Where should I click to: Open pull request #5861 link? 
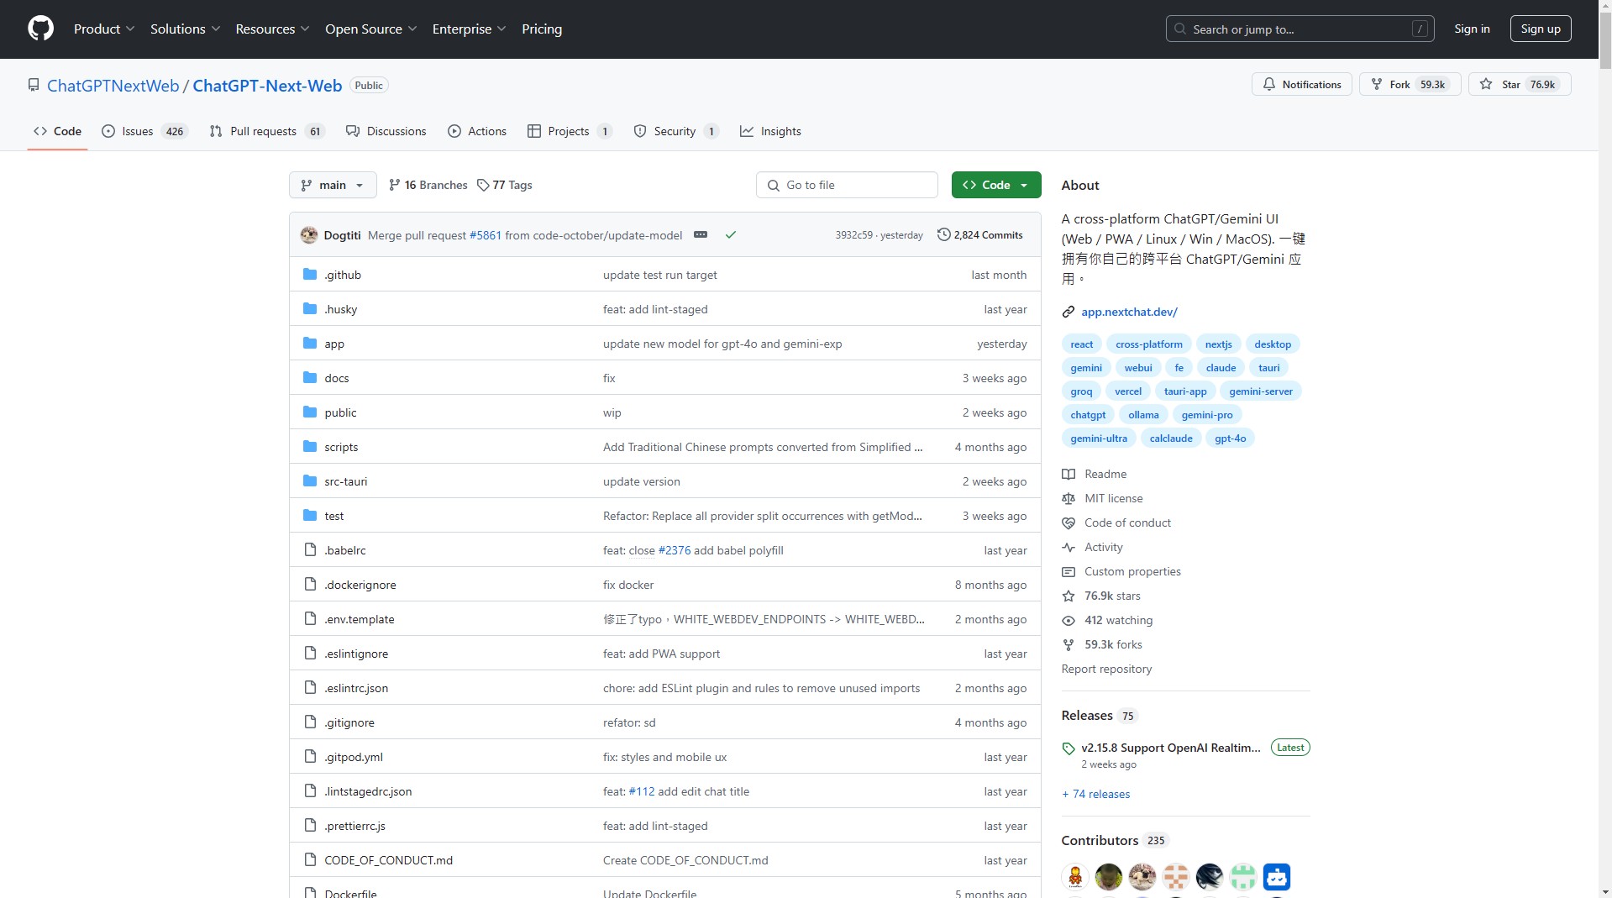coord(486,235)
